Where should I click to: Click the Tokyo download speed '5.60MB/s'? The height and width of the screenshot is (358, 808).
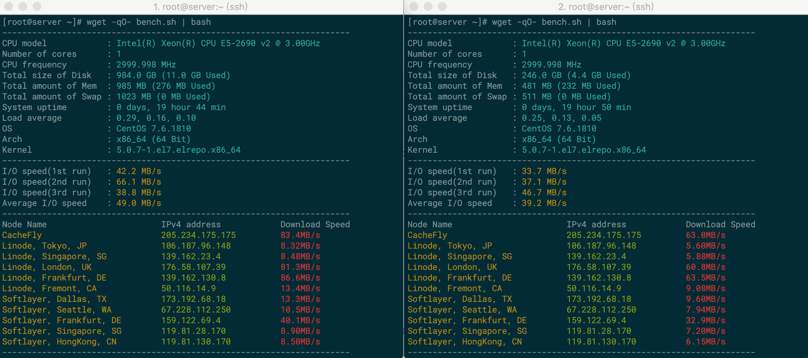pyautogui.click(x=706, y=246)
